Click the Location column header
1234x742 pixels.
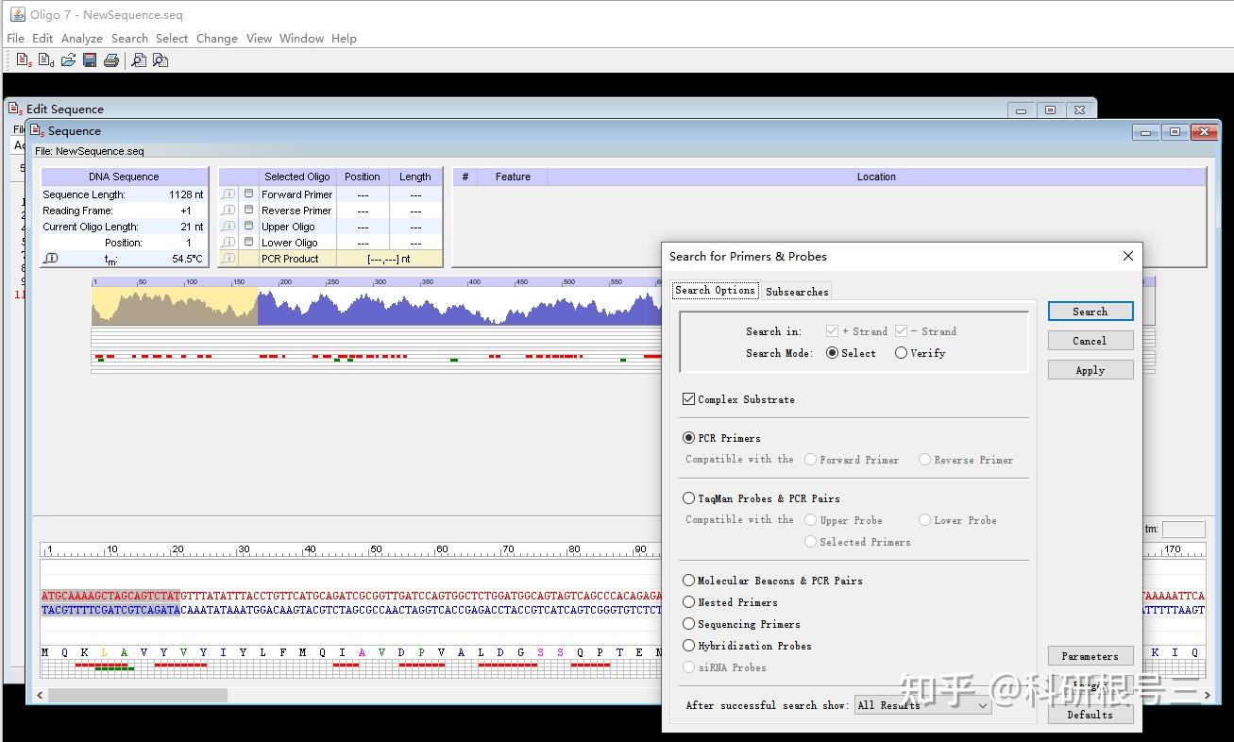point(876,177)
